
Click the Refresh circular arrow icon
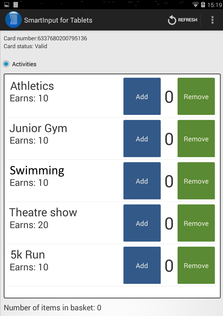pos(172,20)
